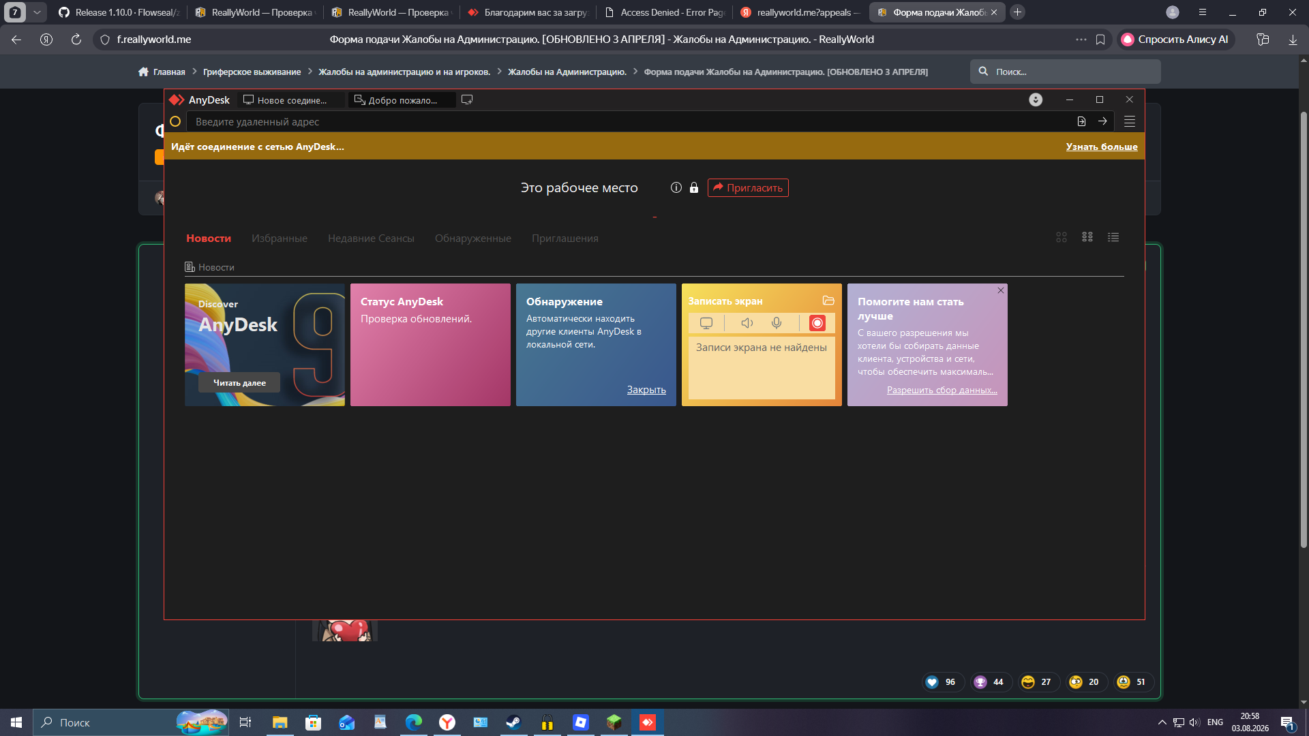Click the trophy reaction with 44 count

pyautogui.click(x=991, y=682)
